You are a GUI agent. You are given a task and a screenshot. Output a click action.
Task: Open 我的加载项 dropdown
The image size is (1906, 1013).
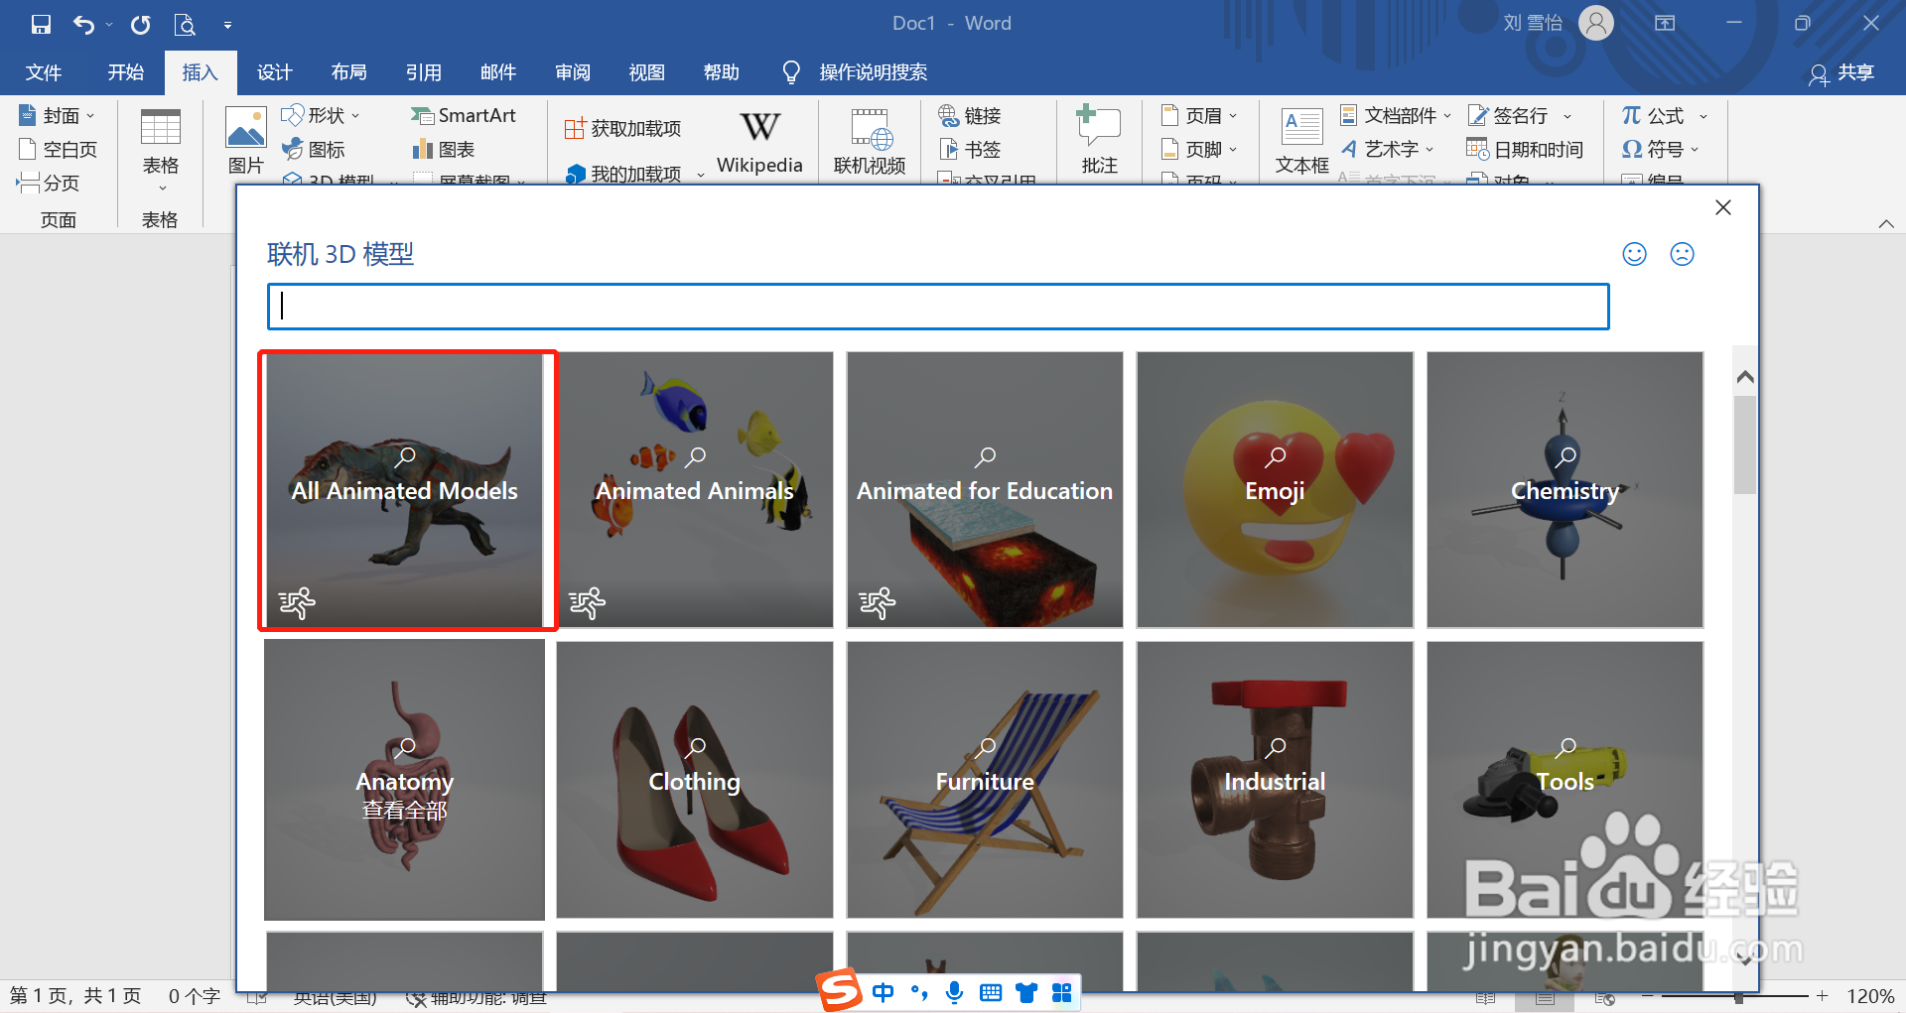coord(634,175)
